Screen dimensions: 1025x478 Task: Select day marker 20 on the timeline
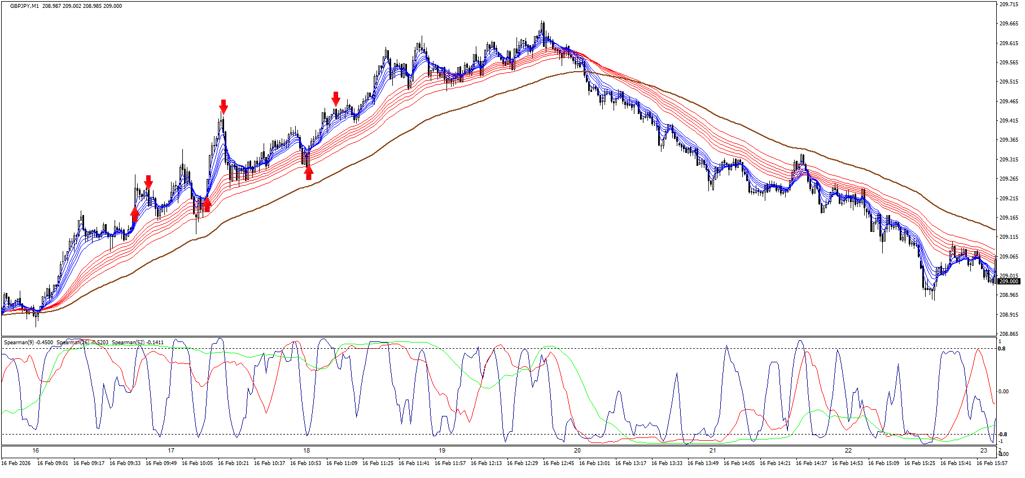[577, 450]
